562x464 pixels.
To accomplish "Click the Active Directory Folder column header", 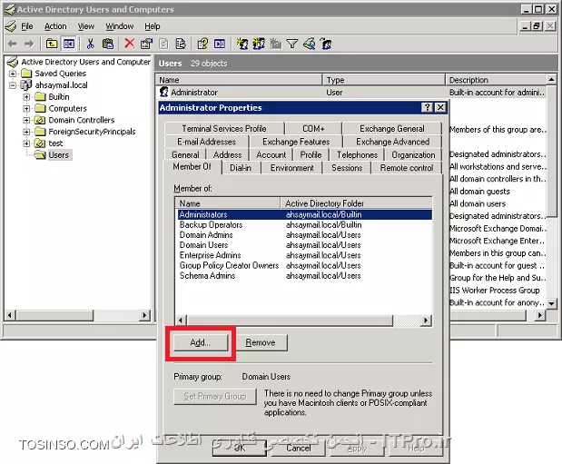I will click(x=356, y=203).
